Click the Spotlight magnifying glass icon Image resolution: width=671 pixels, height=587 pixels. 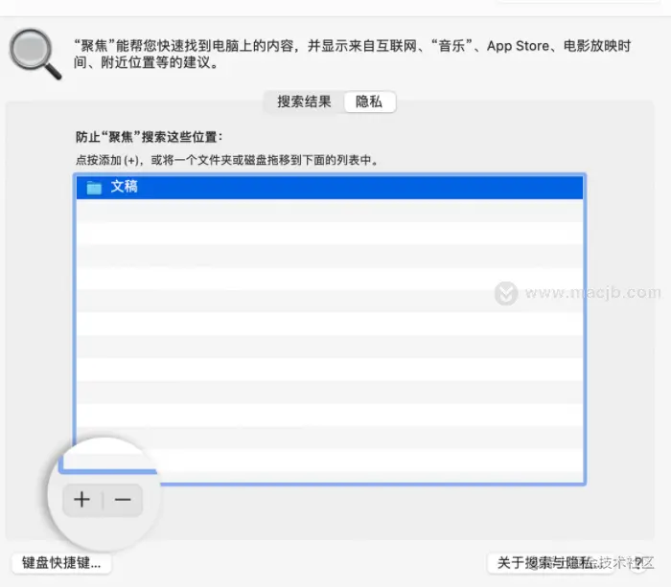pyautogui.click(x=35, y=55)
